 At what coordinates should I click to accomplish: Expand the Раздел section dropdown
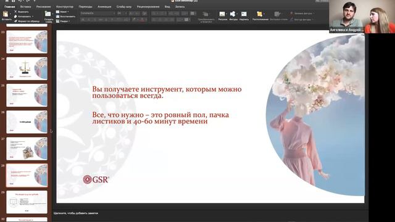[69, 21]
